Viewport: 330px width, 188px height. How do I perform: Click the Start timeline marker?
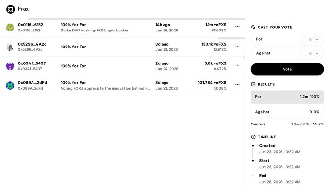click(253, 161)
